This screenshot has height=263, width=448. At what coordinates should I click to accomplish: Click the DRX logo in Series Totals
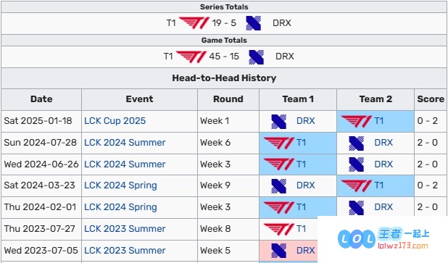254,23
